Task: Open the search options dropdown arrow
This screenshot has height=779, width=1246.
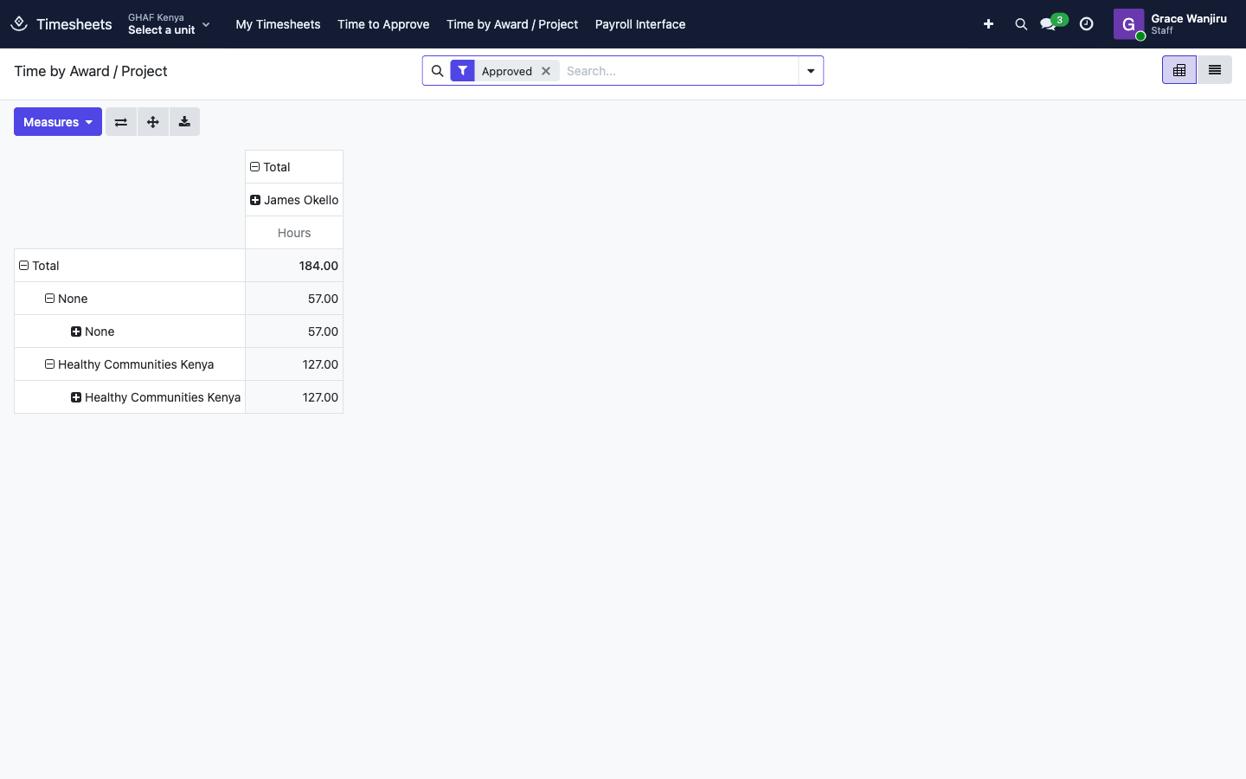Action: pos(811,71)
